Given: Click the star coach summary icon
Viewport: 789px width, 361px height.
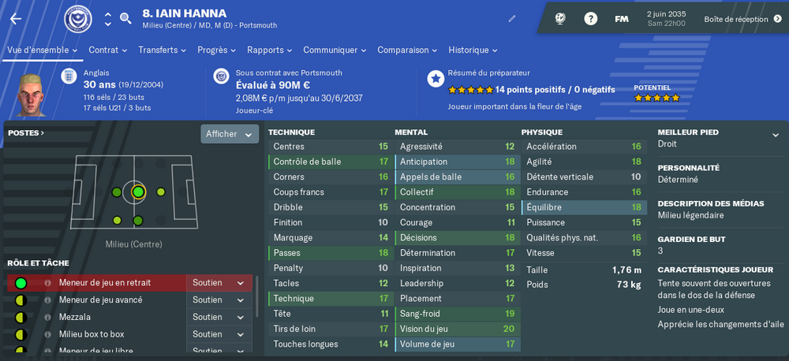Looking at the screenshot, I should [x=436, y=79].
